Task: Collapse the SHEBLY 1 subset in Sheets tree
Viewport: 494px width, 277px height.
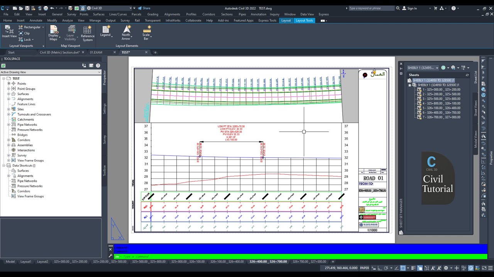Action: click(x=409, y=85)
